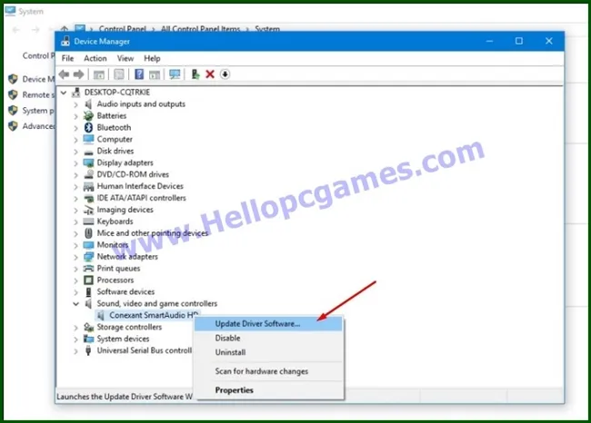
Task: Open the Action menu
Action: tap(95, 58)
